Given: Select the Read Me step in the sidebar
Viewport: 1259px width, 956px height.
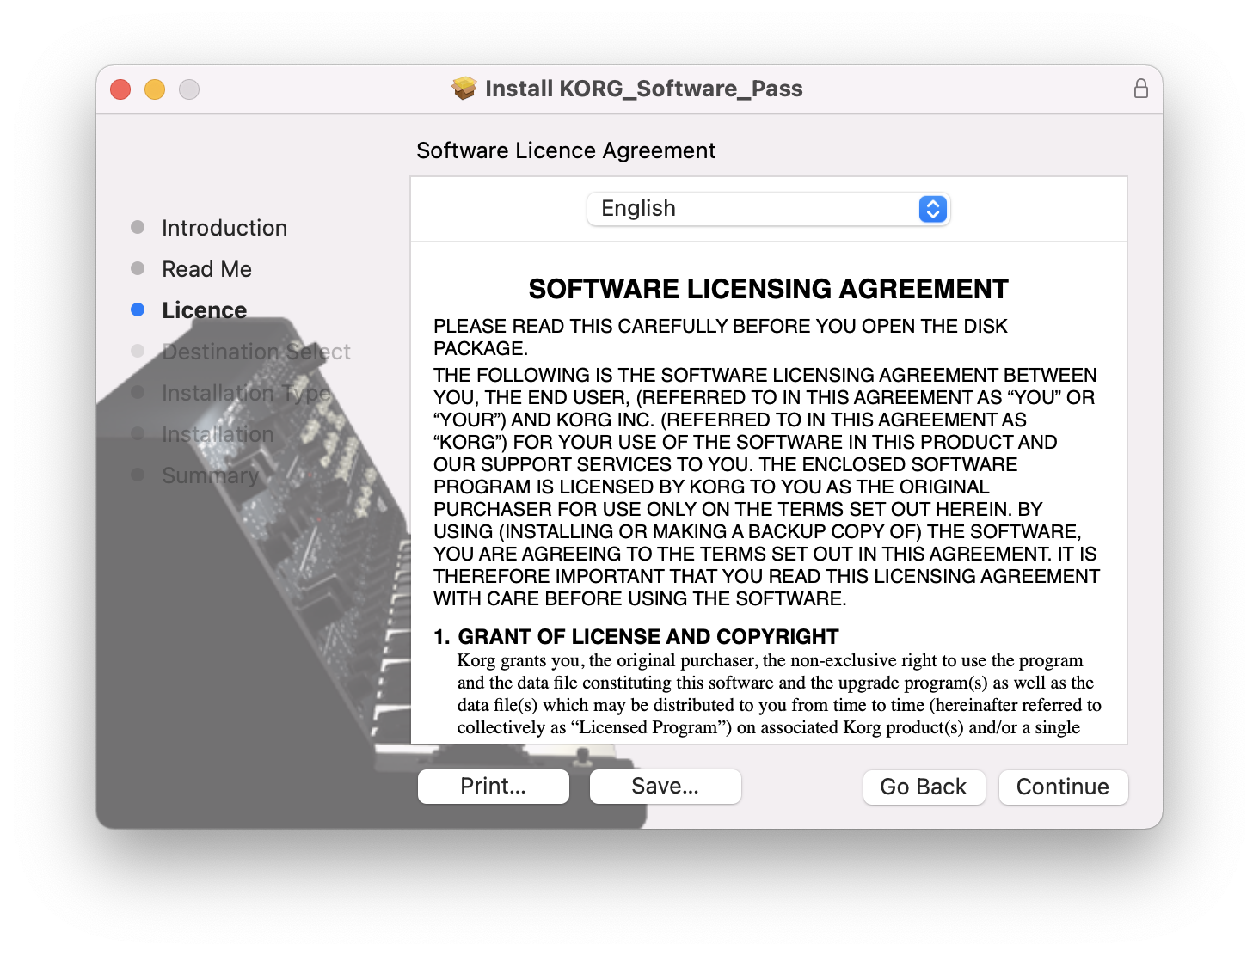Looking at the screenshot, I should tap(206, 269).
